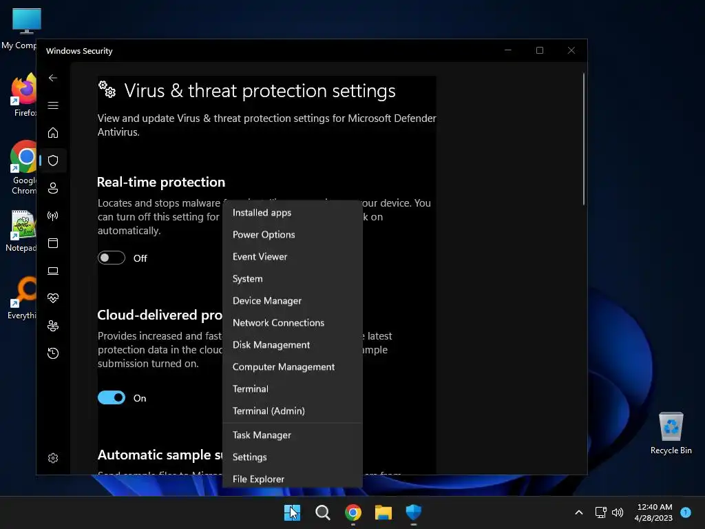Open taskbar Search magnifier
The width and height of the screenshot is (705, 529).
pos(323,512)
